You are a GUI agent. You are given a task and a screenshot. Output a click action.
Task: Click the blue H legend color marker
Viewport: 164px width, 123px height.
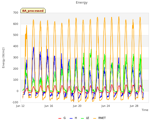(71, 118)
